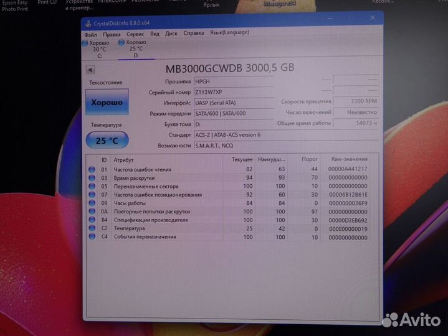This screenshot has height=336, width=448.
Task: Click the Атрибут column header
Action: pyautogui.click(x=123, y=160)
